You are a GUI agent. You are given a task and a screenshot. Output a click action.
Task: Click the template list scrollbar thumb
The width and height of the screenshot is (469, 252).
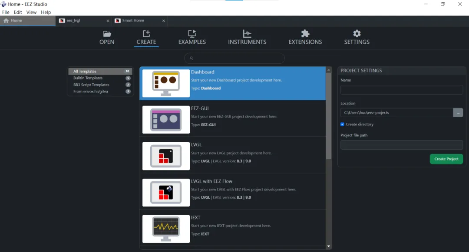(329, 116)
